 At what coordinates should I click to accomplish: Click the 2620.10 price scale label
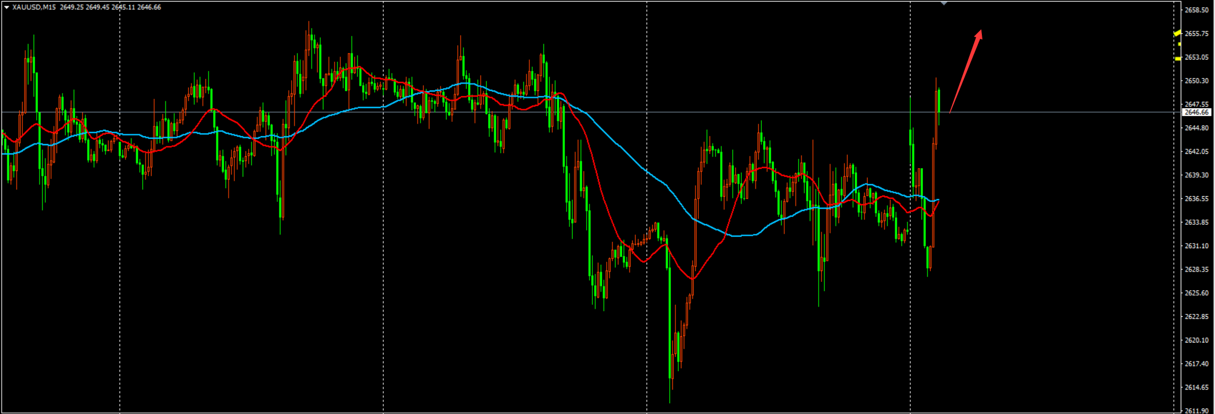[x=1196, y=340]
